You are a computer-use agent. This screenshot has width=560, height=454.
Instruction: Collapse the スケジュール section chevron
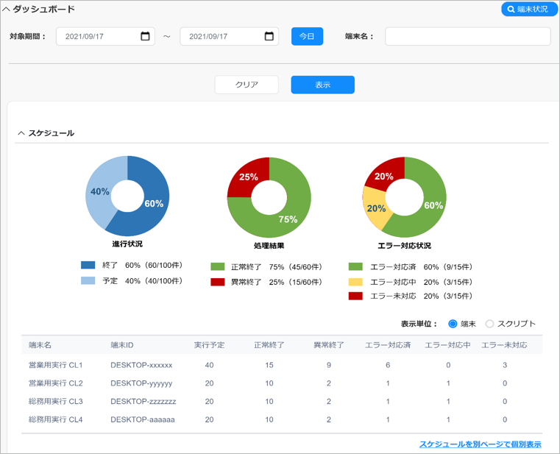click(x=21, y=133)
